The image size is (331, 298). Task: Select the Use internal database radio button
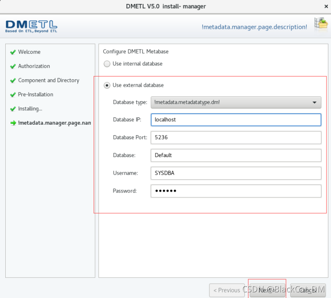point(107,64)
